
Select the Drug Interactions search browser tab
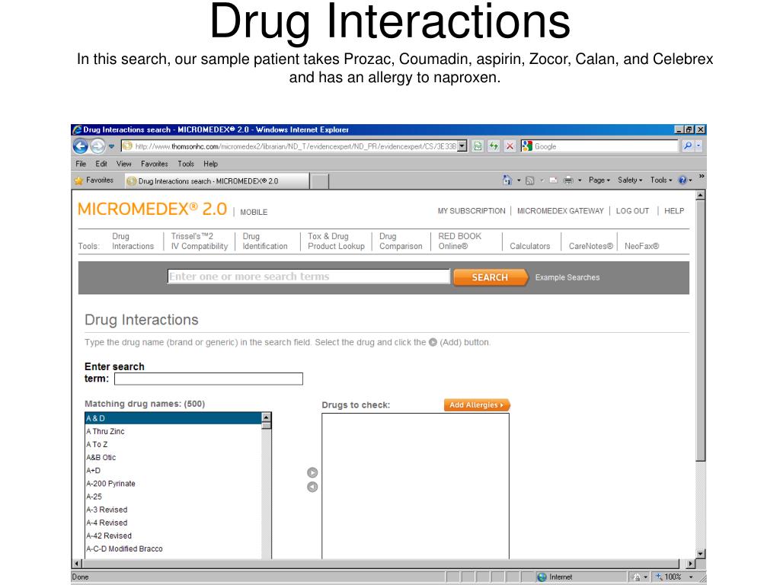(x=216, y=181)
